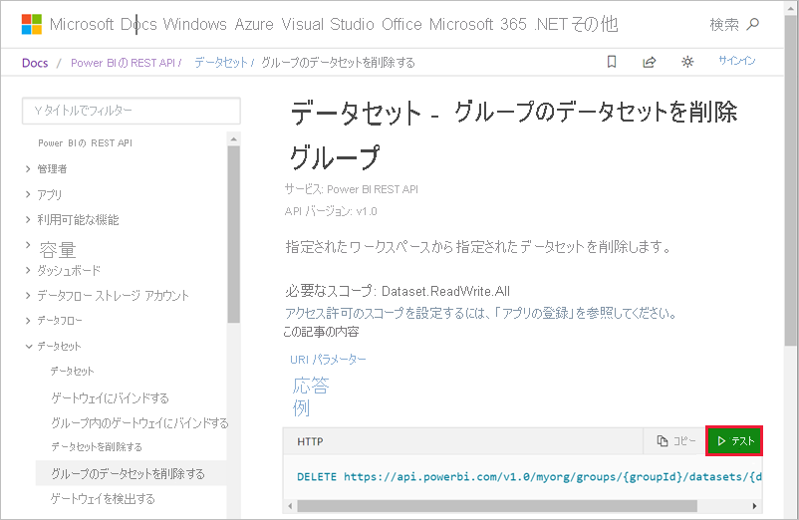Copy the HTTP code with the コピー button

tap(675, 441)
